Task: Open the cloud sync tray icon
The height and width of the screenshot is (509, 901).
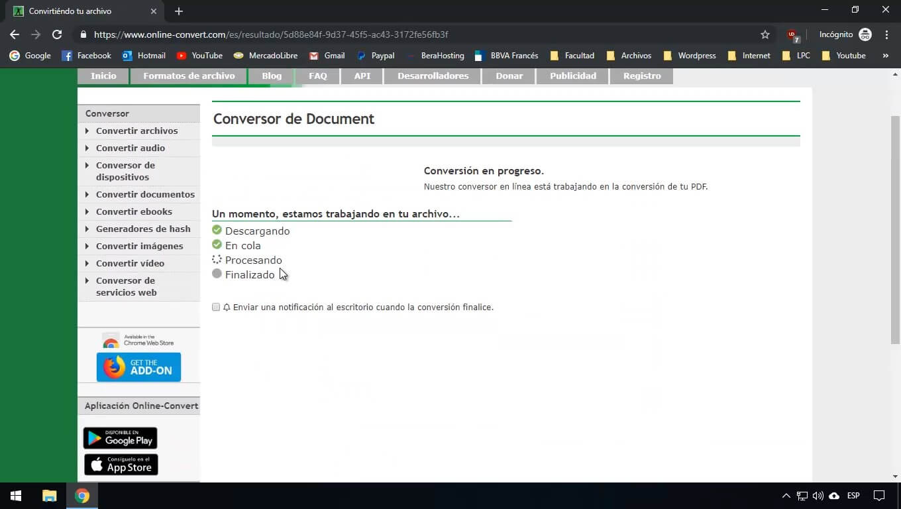Action: pyautogui.click(x=834, y=496)
